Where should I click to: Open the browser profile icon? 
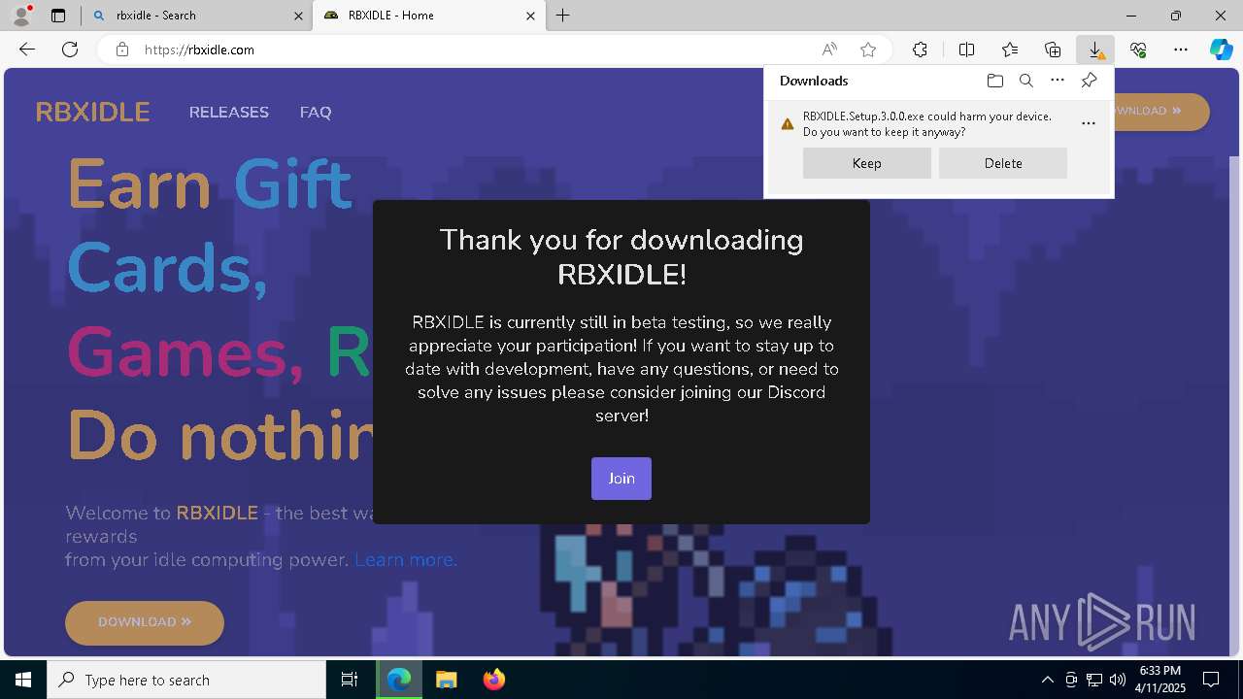pyautogui.click(x=20, y=15)
